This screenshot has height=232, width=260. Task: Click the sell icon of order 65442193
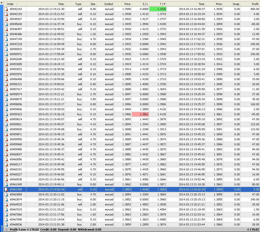point(6,14)
